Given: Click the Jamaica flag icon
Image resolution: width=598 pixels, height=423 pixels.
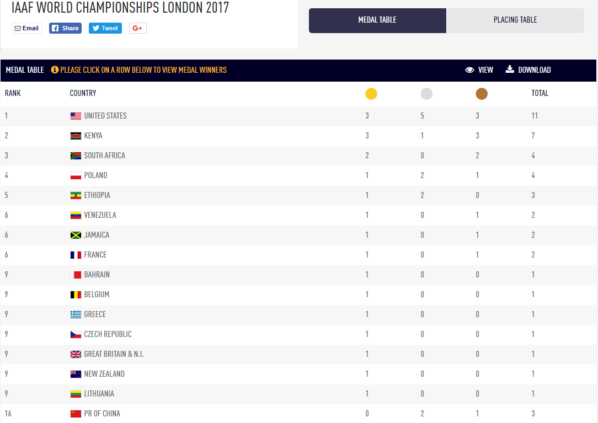Looking at the screenshot, I should [x=76, y=235].
